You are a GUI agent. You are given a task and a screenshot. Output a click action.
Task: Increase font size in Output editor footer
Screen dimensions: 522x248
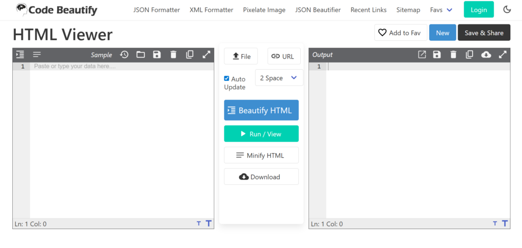505,224
